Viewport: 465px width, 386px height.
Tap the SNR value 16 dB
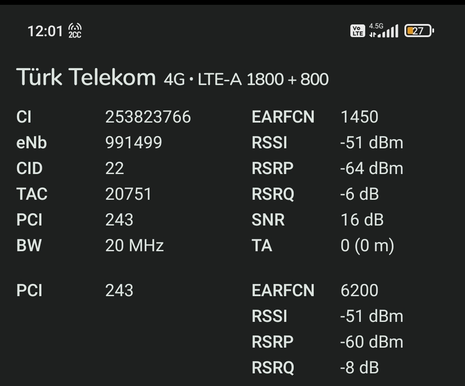click(362, 220)
